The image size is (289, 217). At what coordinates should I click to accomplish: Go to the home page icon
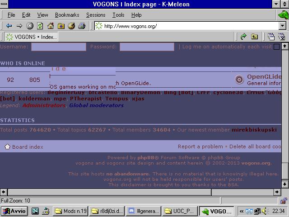(51, 26)
